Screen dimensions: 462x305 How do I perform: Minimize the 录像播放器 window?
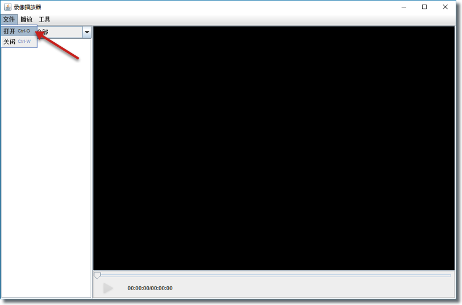tap(404, 7)
